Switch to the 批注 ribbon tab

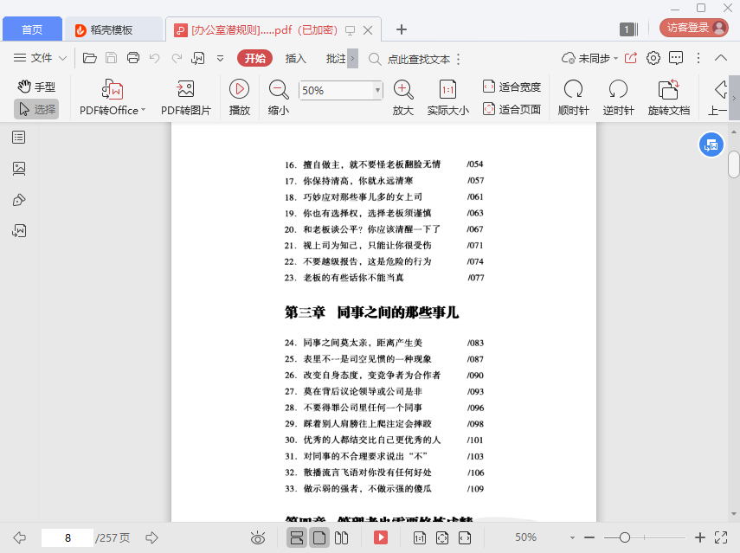pyautogui.click(x=336, y=59)
